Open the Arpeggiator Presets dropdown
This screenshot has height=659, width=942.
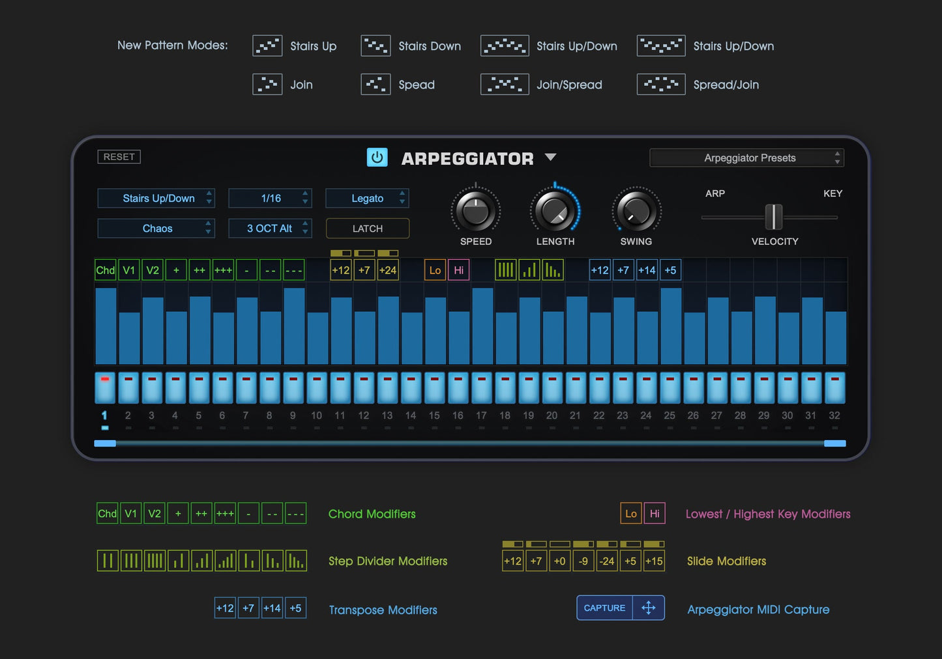click(x=746, y=158)
